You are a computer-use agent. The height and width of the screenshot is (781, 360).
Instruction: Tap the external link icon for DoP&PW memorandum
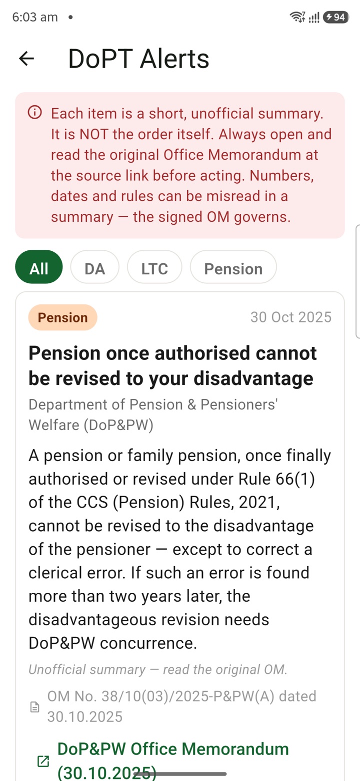[x=43, y=761]
